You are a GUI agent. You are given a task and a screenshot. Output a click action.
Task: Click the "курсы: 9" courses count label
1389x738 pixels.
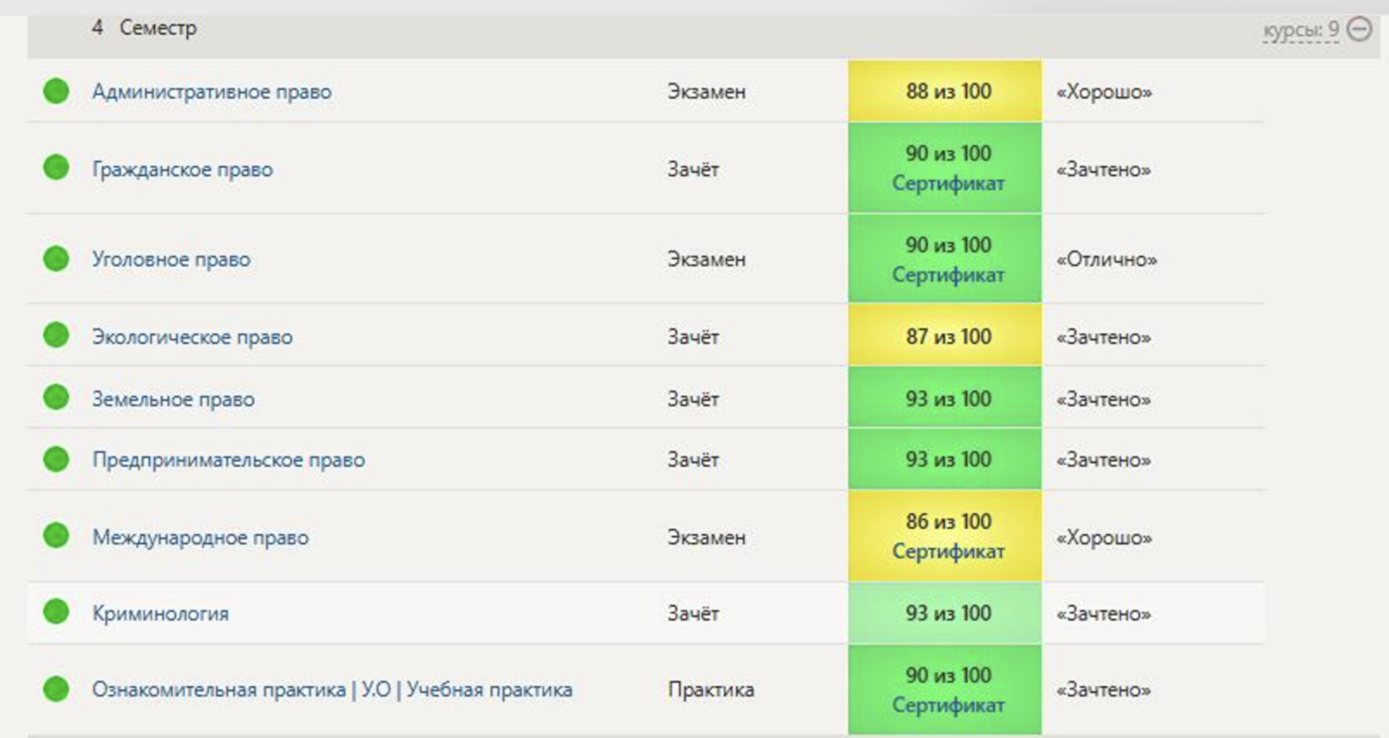[1300, 31]
